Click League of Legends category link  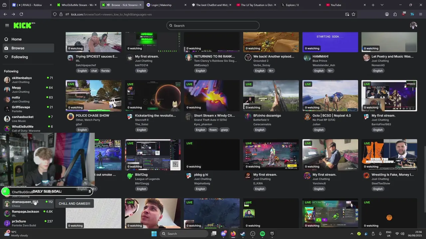point(147,179)
